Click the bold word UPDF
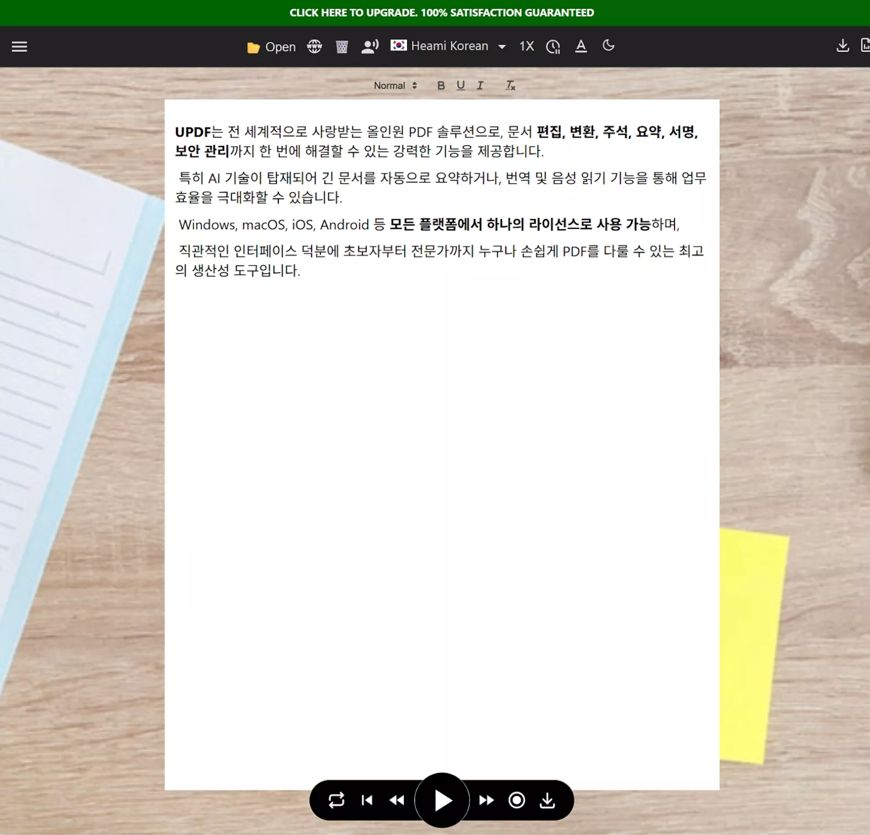 coord(193,132)
